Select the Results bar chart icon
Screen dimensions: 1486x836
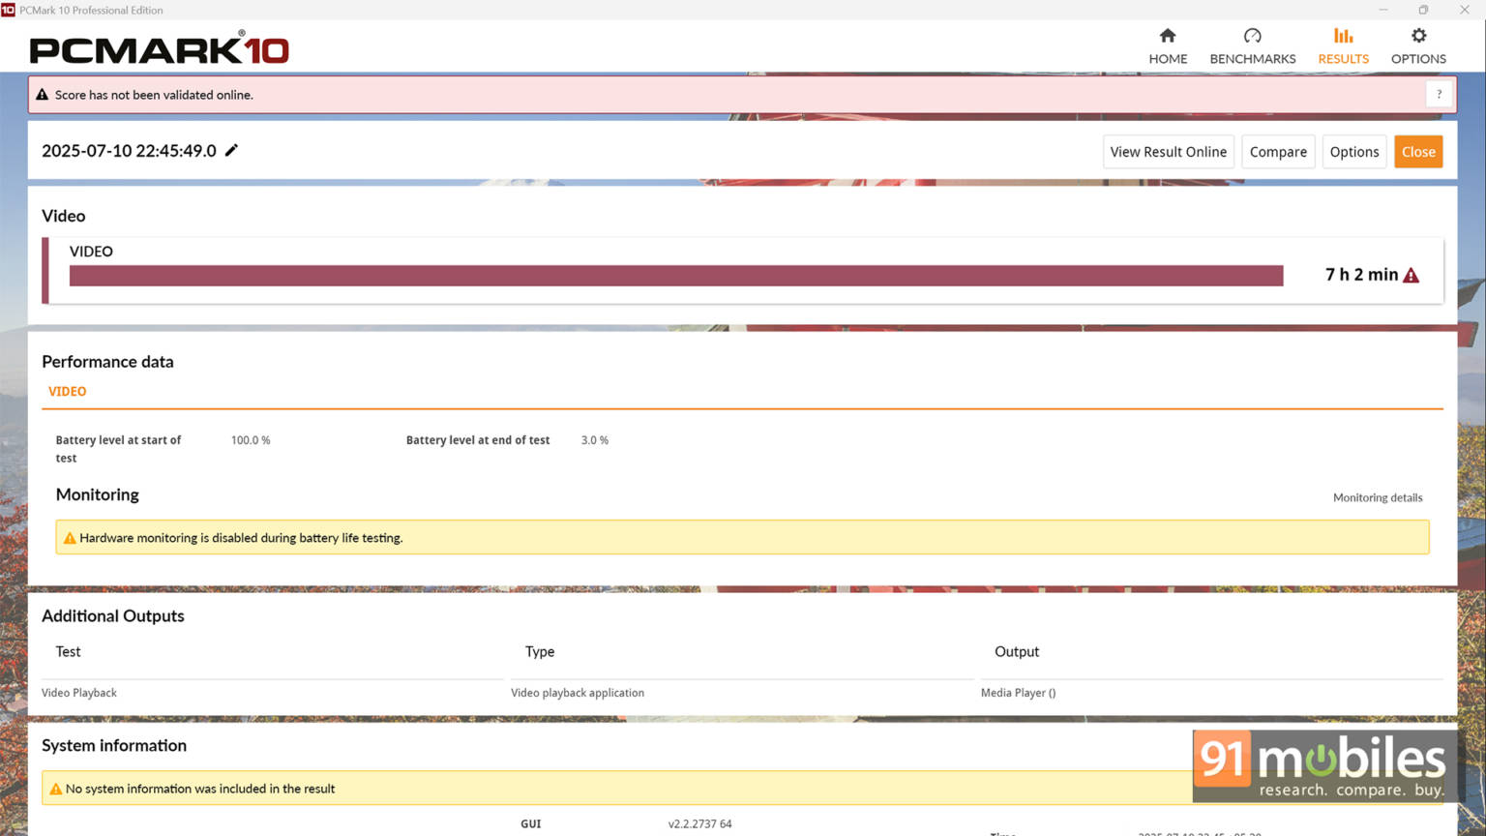click(x=1343, y=36)
